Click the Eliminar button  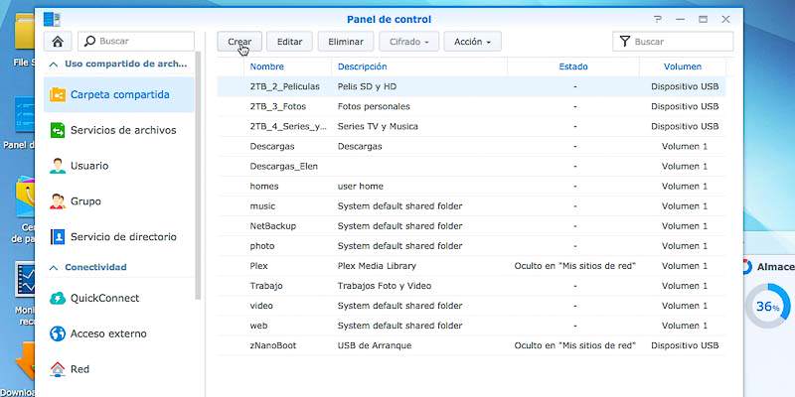pyautogui.click(x=346, y=42)
